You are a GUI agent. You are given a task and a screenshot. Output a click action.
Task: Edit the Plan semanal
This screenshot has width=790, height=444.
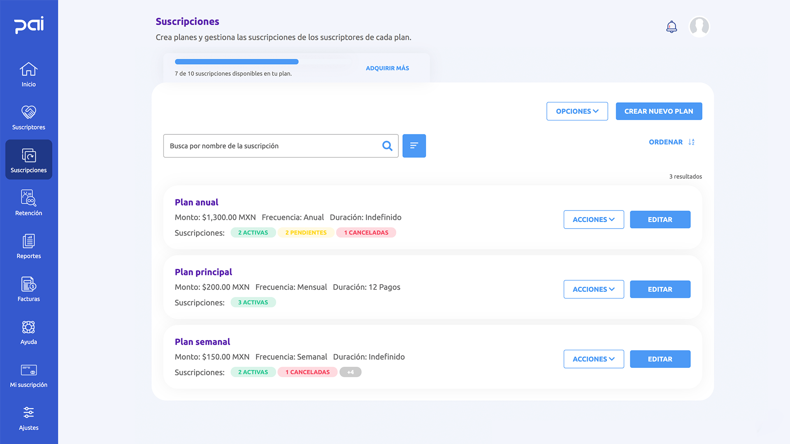pyautogui.click(x=660, y=359)
